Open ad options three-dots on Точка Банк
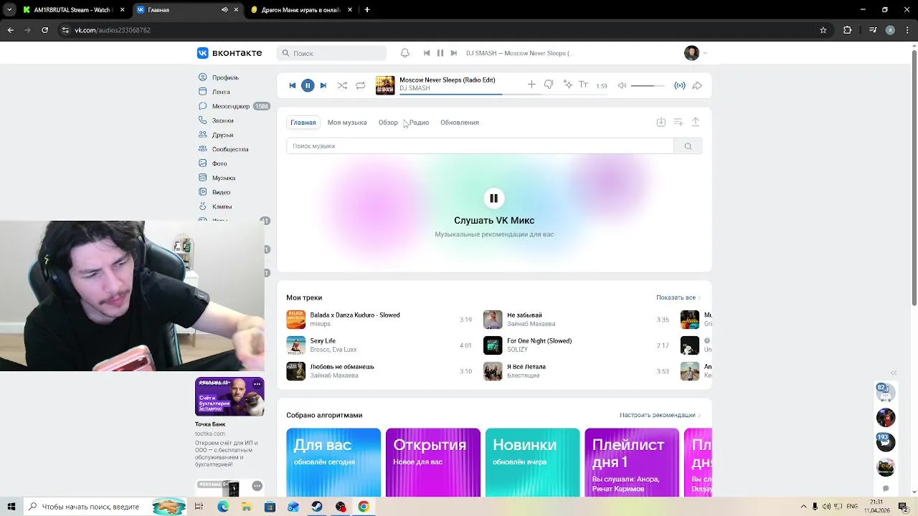Screen dimensions: 918x516 coord(257,384)
